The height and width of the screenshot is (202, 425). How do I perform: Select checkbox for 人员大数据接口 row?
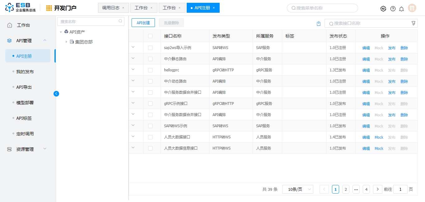point(150,137)
